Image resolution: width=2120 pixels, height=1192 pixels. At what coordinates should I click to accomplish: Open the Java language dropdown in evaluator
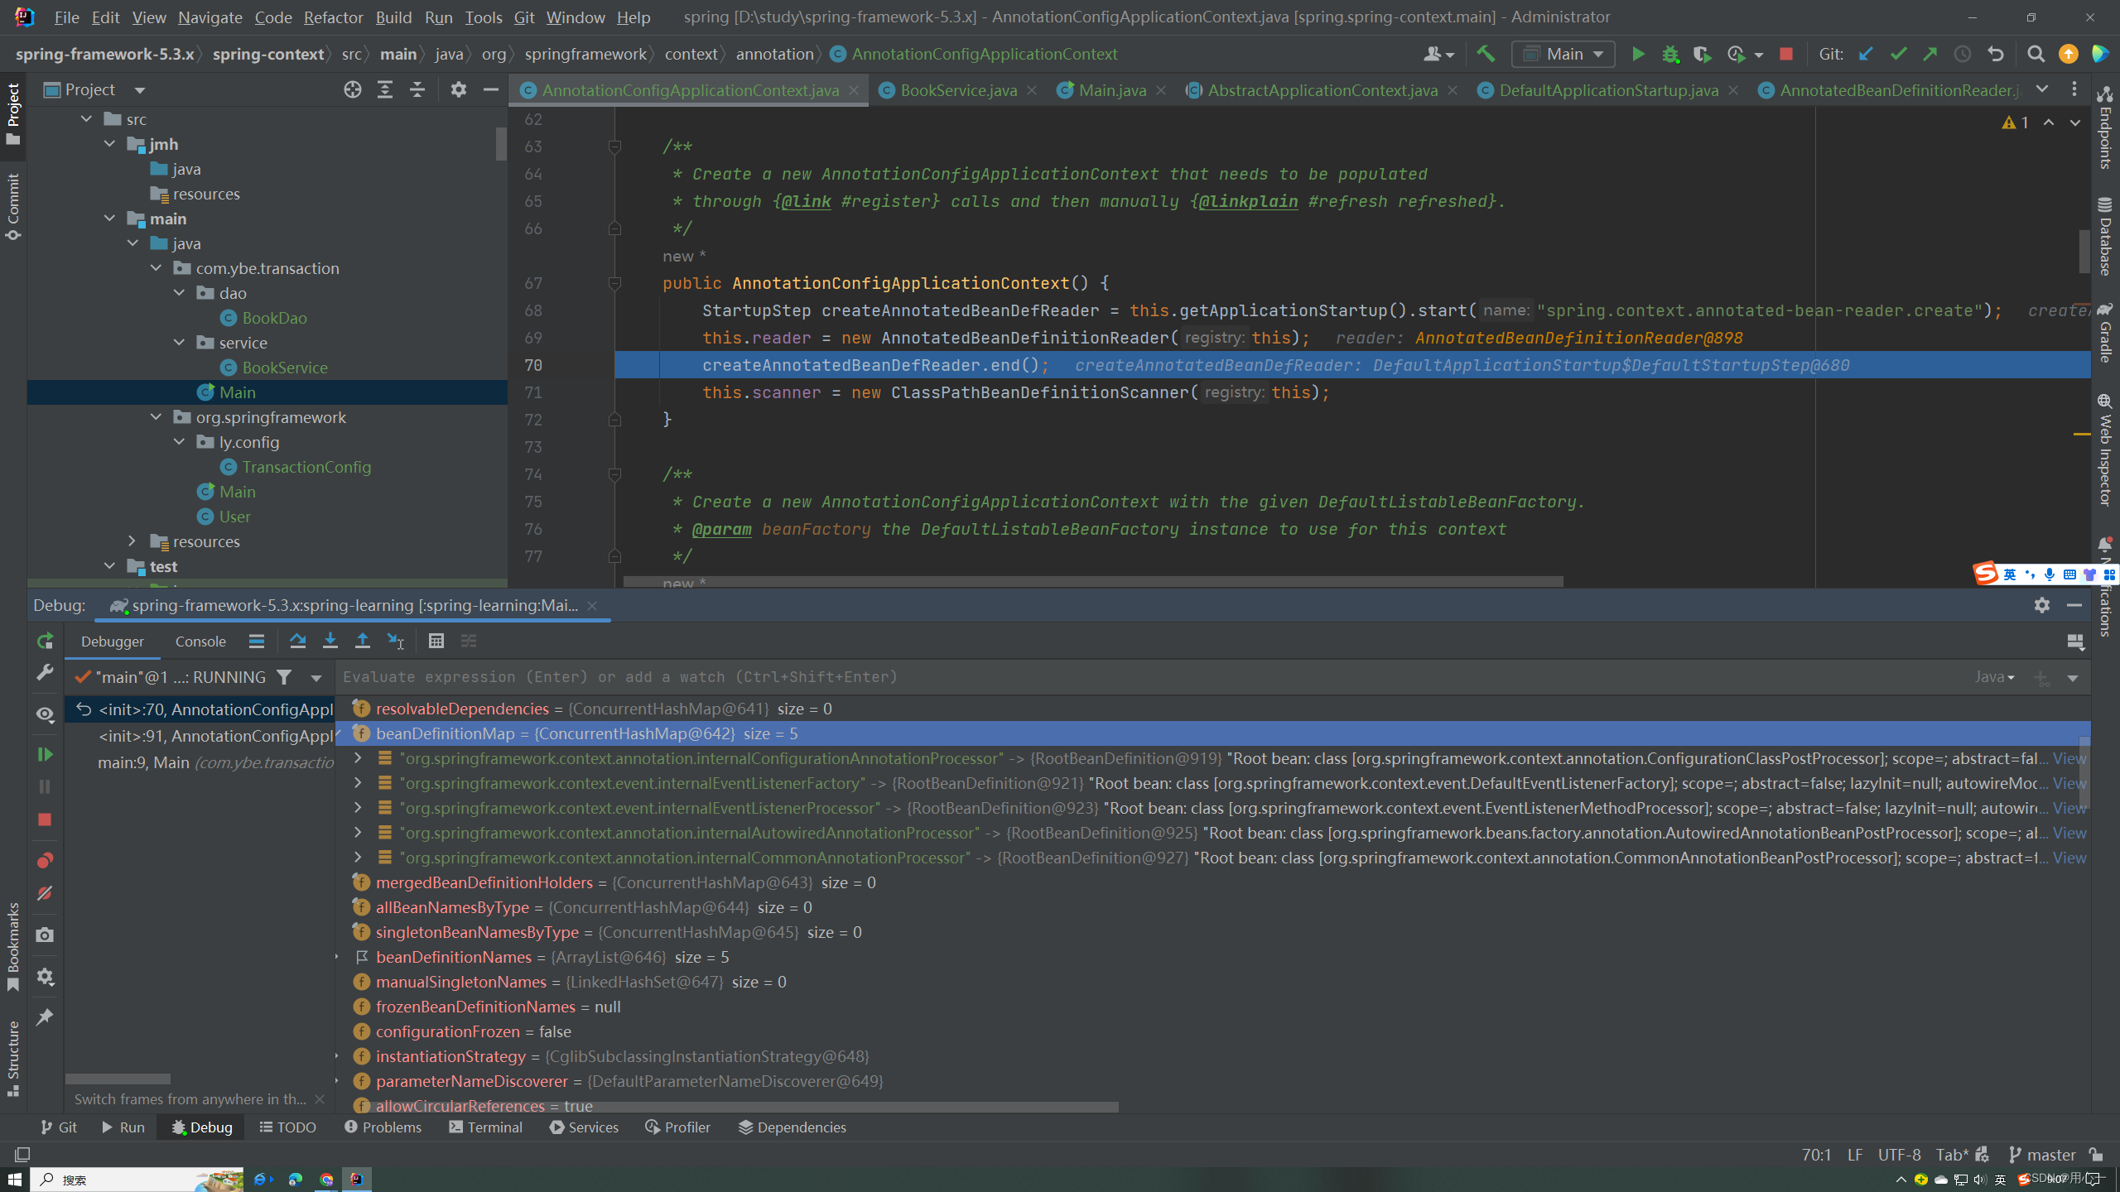pyautogui.click(x=1994, y=677)
